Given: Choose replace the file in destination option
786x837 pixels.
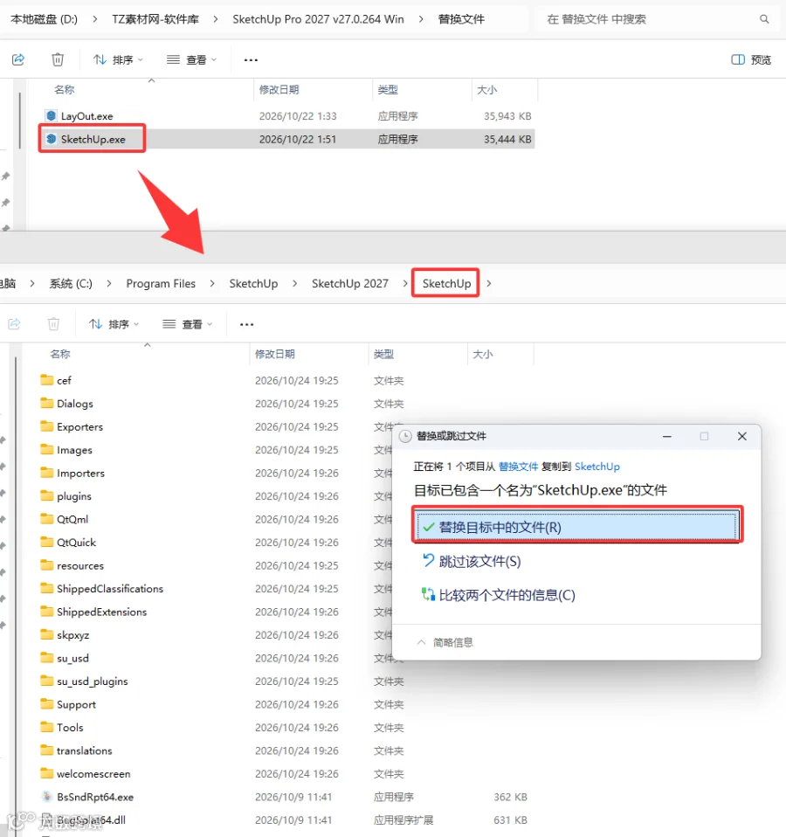Looking at the screenshot, I should (x=576, y=527).
